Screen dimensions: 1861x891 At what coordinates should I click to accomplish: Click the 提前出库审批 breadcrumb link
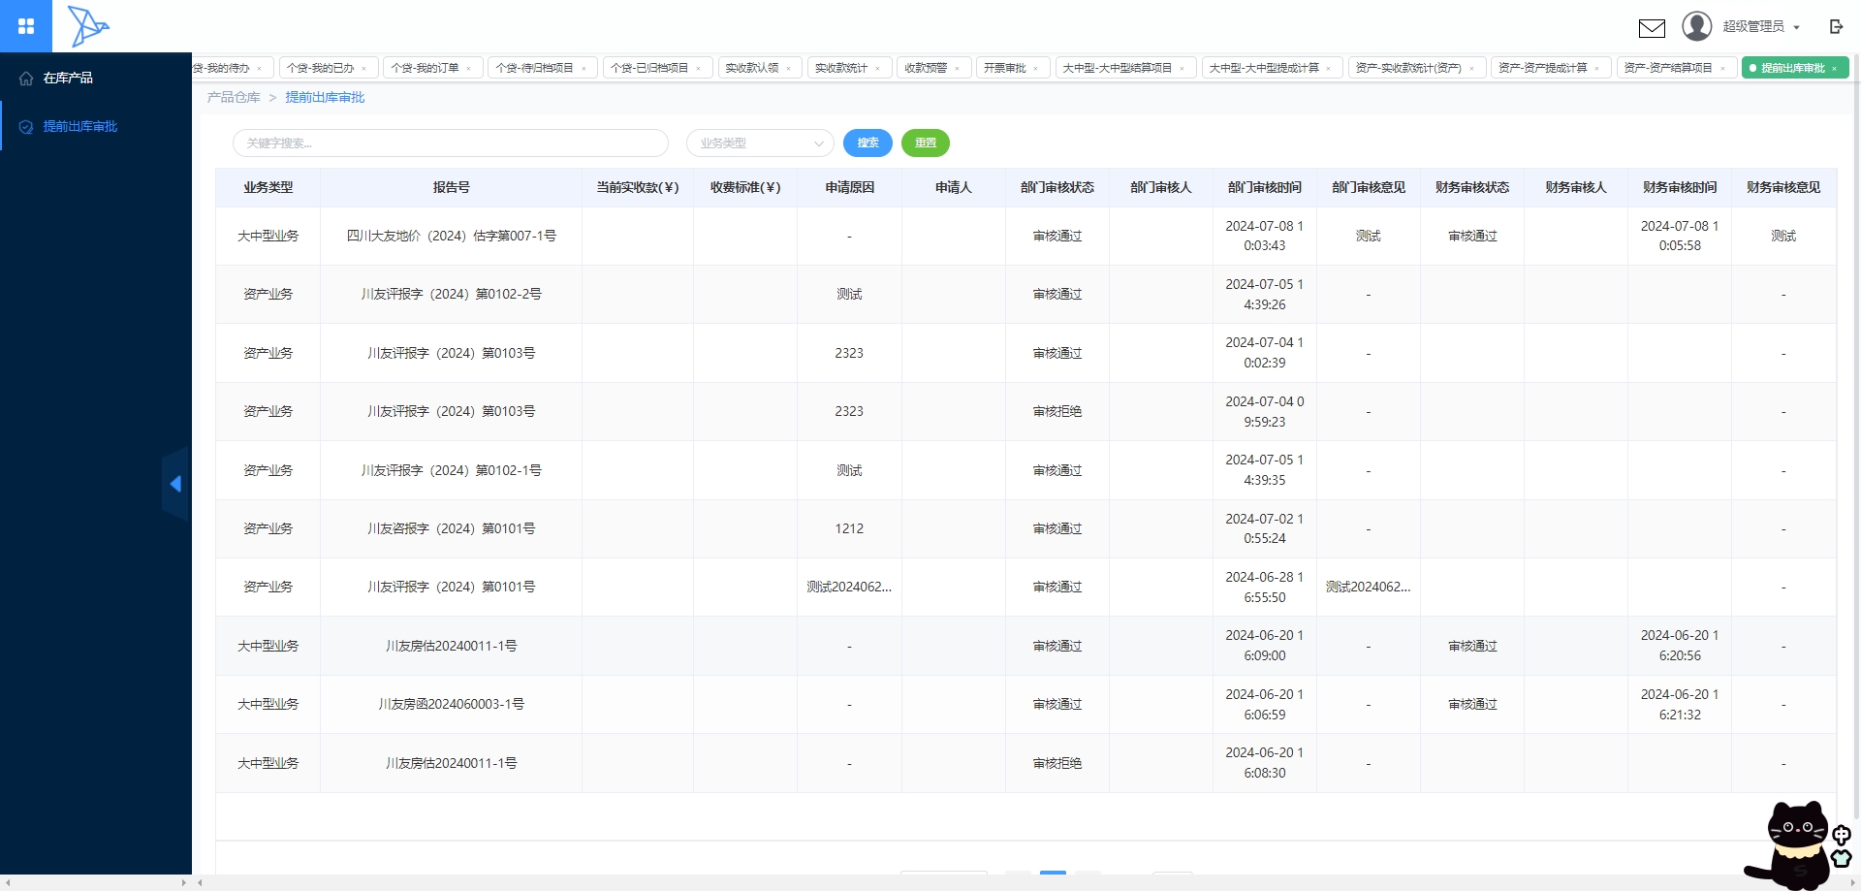pyautogui.click(x=325, y=97)
